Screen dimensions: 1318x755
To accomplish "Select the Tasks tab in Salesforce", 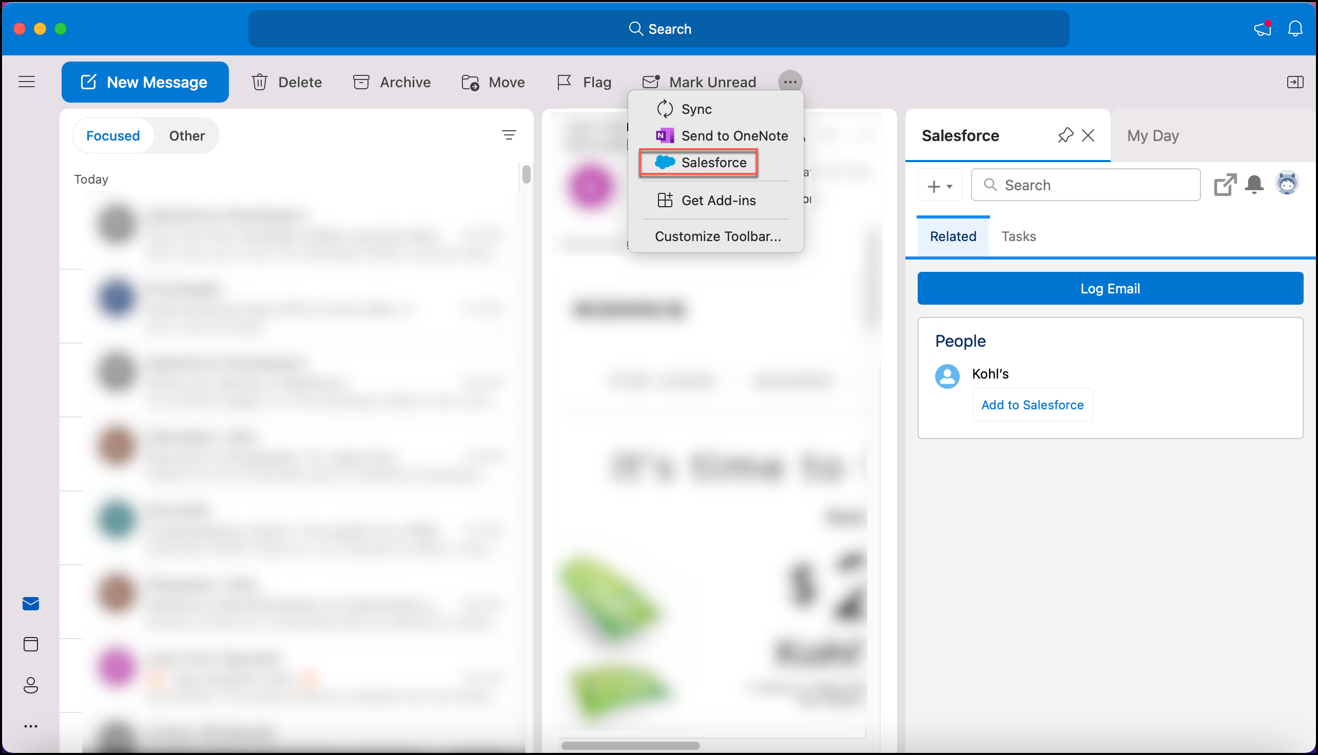I will click(1018, 236).
